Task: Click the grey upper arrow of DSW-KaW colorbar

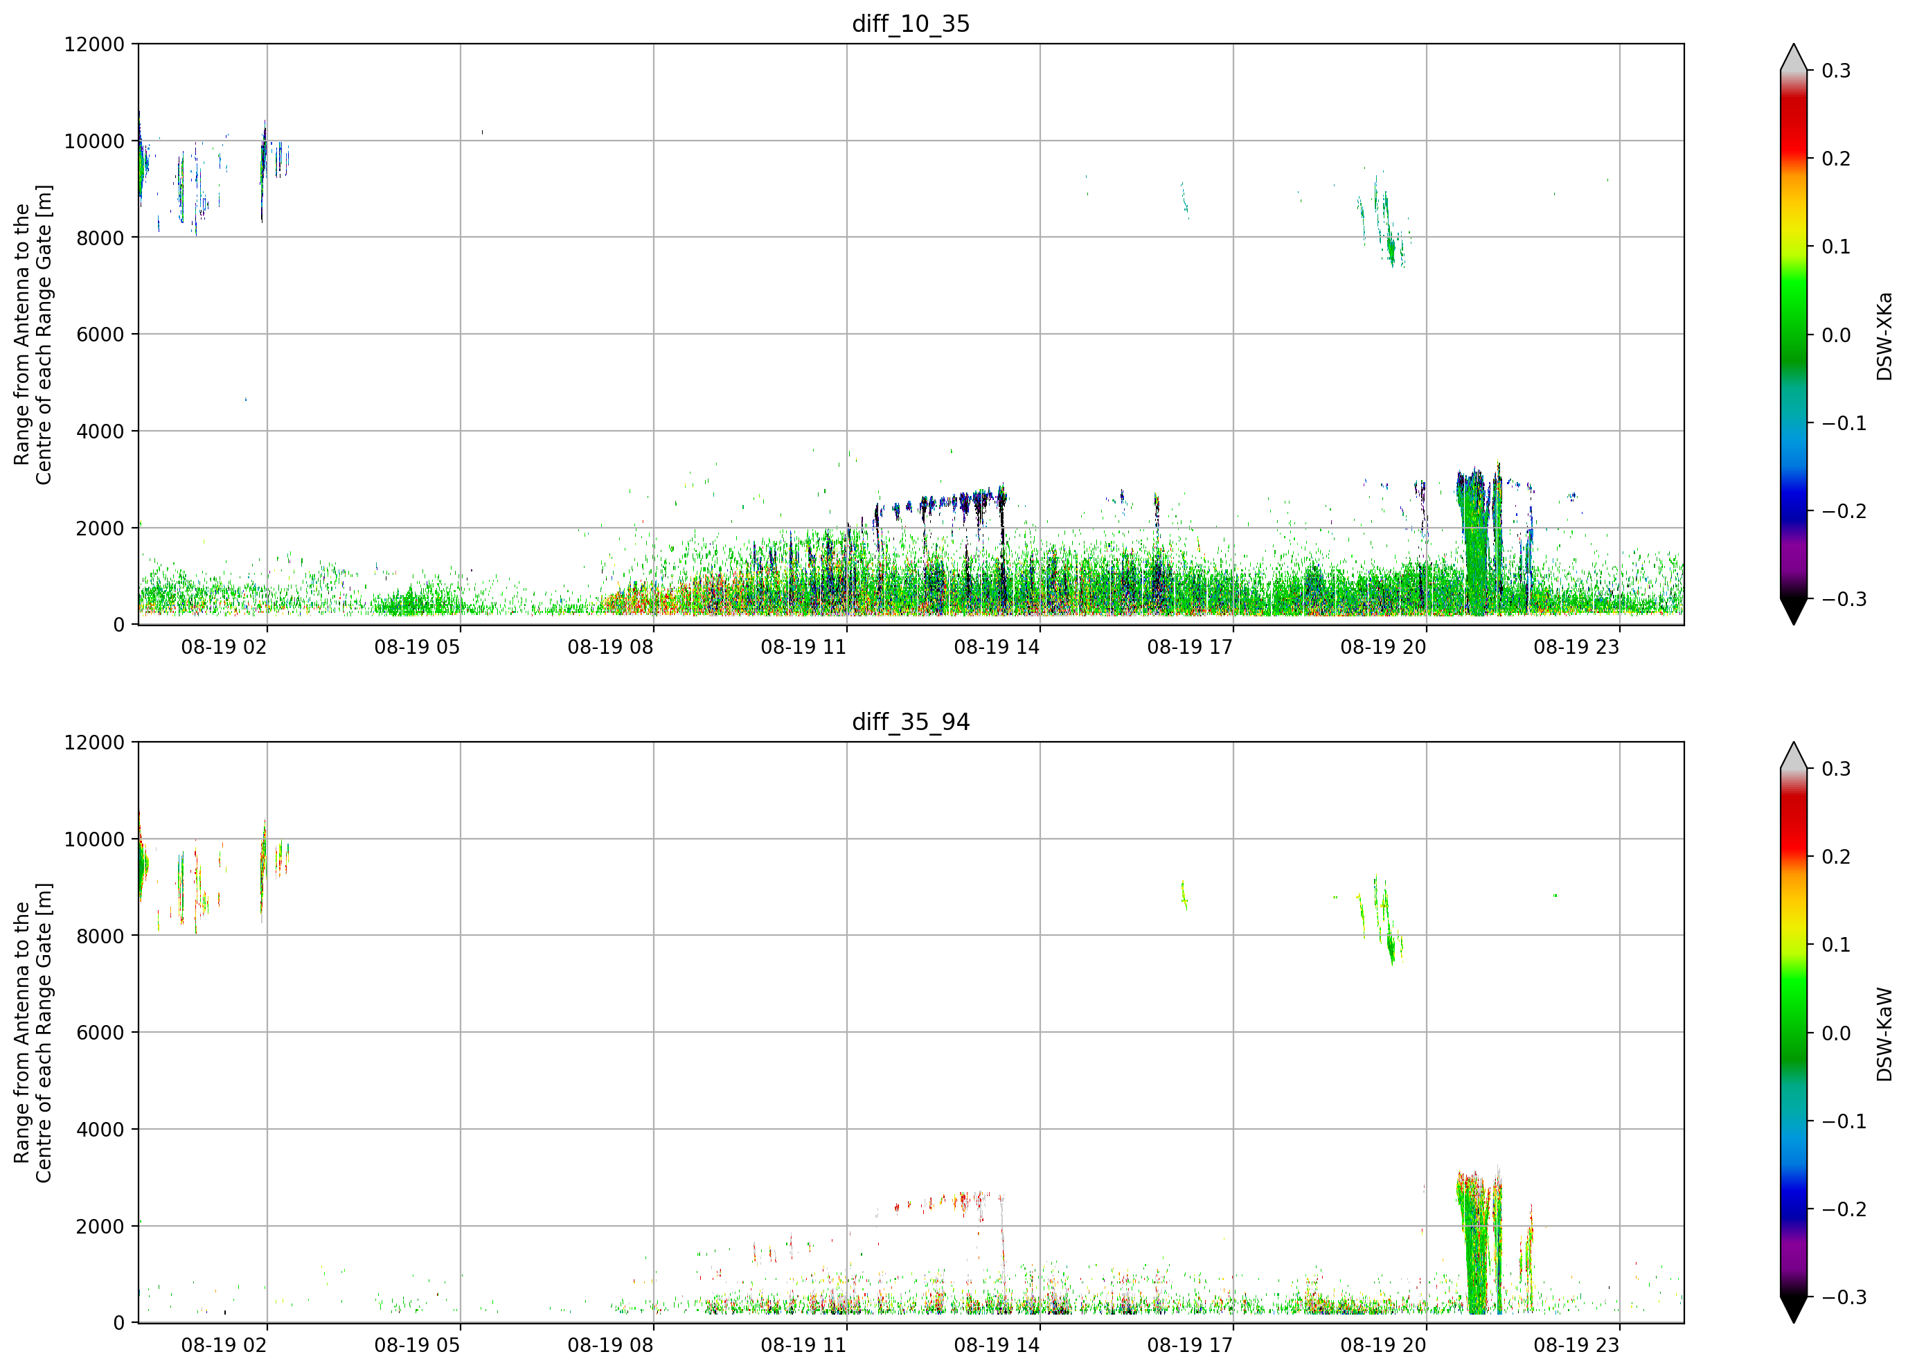Action: coord(1794,756)
